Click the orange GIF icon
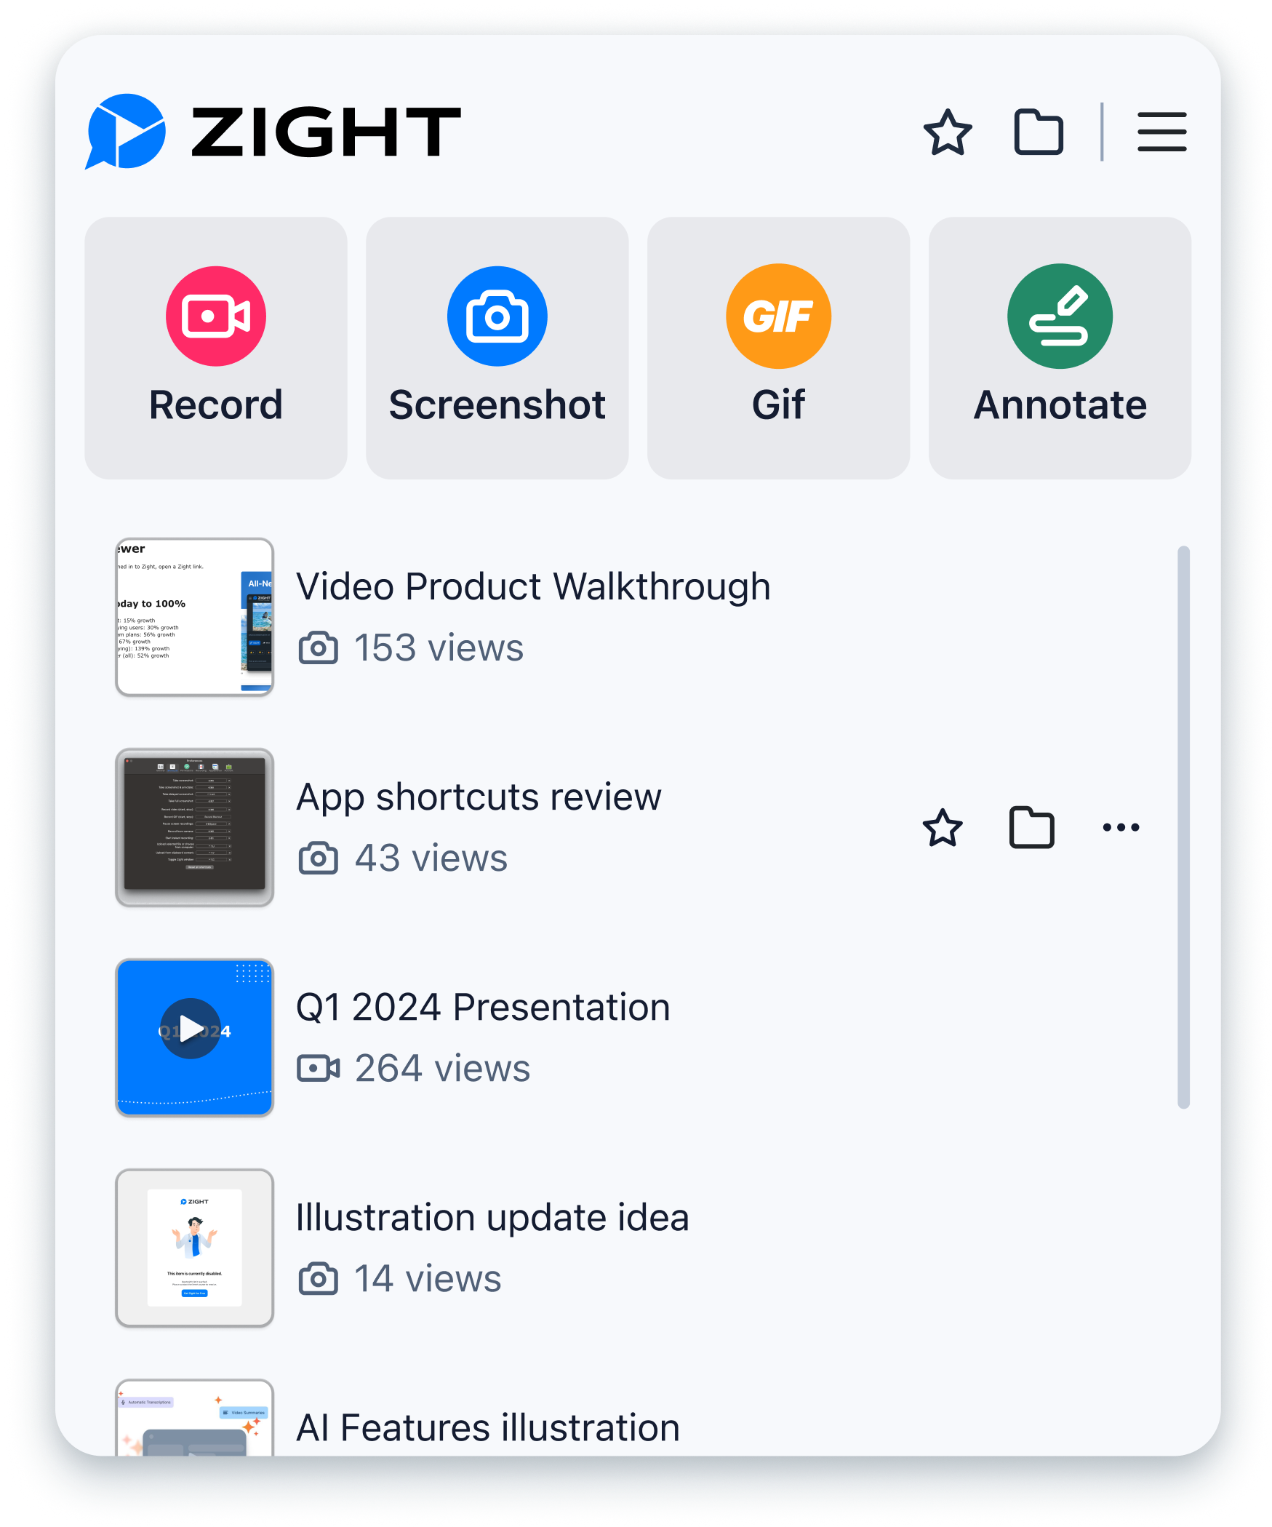 (778, 316)
